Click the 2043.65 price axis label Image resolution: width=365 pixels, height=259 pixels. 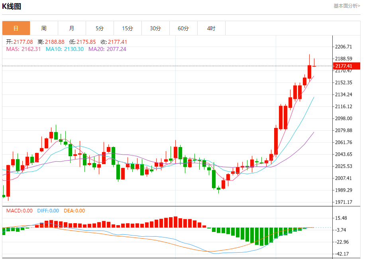click(x=343, y=154)
